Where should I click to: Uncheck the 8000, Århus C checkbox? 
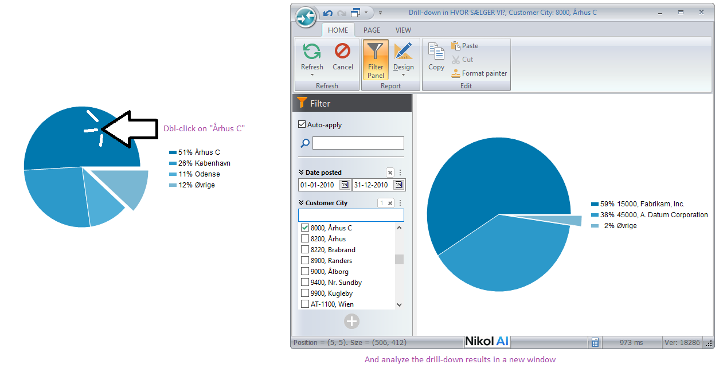tap(305, 228)
